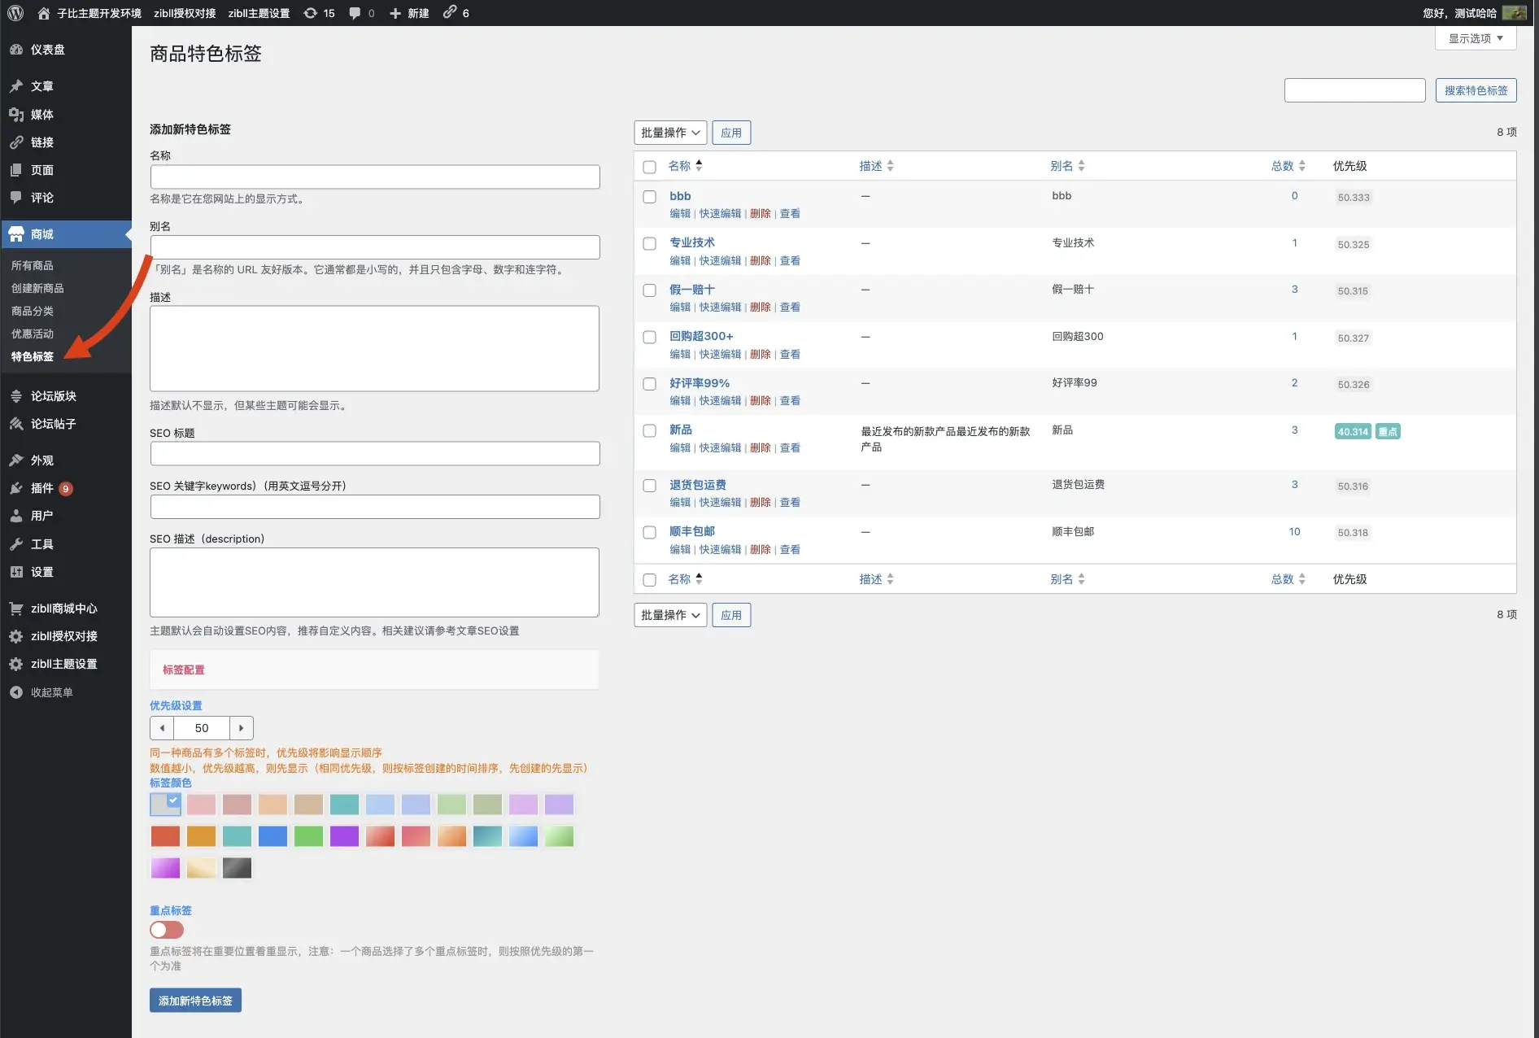Click the zibll商城中心 cart icon
This screenshot has width=1539, height=1038.
16,608
